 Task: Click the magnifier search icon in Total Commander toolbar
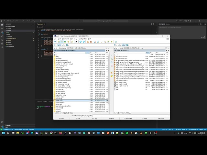tap(102, 42)
